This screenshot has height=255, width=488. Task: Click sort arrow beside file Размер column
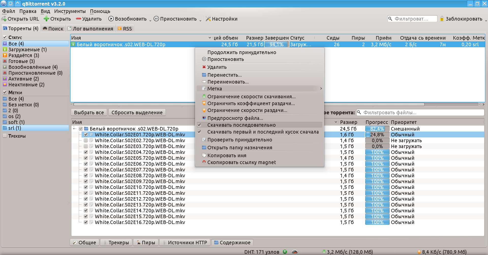click(x=336, y=122)
